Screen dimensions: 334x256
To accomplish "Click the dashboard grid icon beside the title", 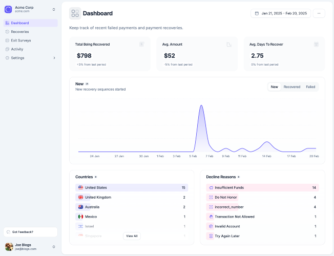I will point(75,13).
